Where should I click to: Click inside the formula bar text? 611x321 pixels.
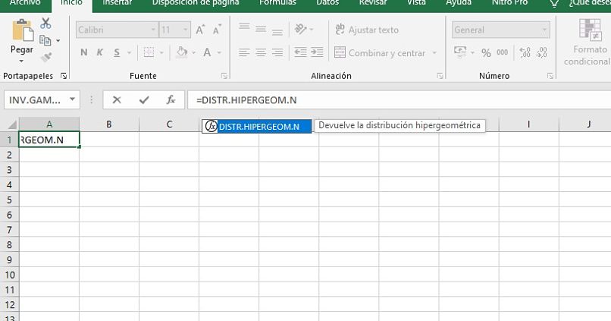[x=379, y=99]
